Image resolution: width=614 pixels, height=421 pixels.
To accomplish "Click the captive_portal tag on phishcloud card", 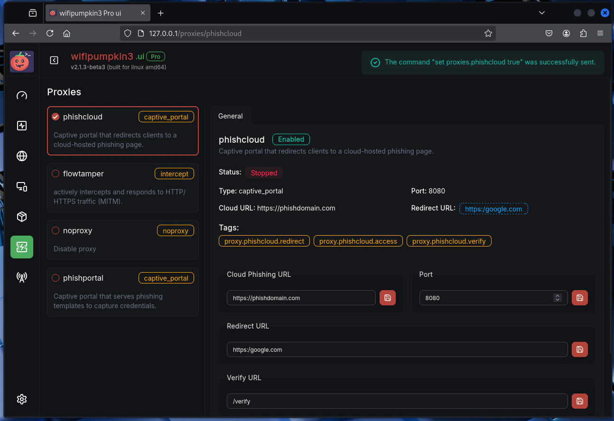I will coord(166,117).
